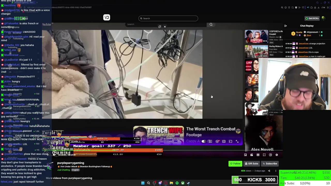Screen dimensions: 331x186
Task: Open the VOD icon in Kick header
Action: [x=107, y=18]
